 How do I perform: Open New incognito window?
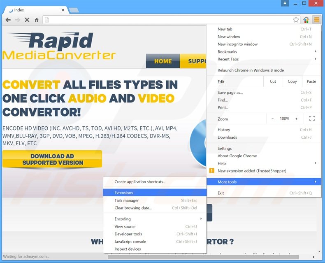pos(264,44)
